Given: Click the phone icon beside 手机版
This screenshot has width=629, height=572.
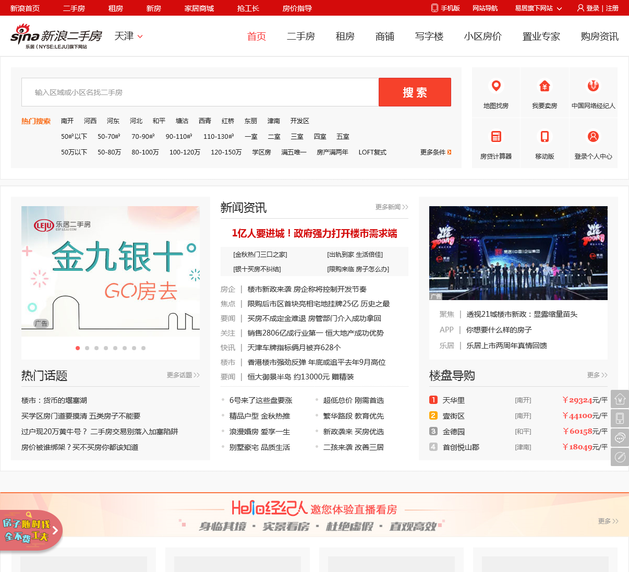Looking at the screenshot, I should 434,8.
